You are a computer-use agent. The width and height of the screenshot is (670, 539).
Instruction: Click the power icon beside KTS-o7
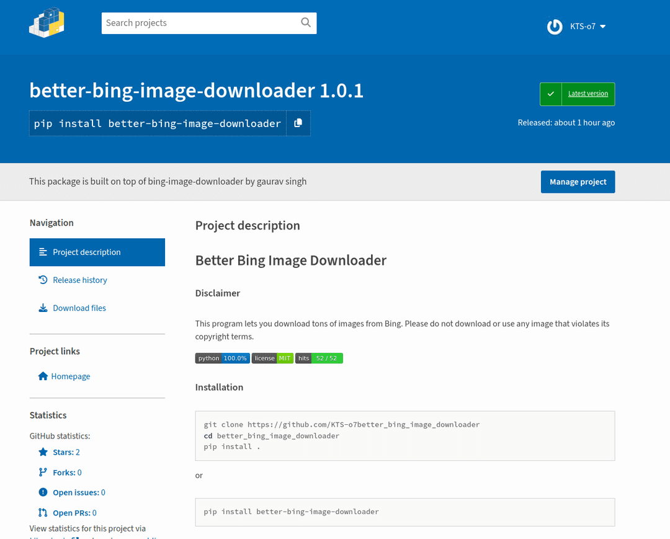[x=554, y=27]
